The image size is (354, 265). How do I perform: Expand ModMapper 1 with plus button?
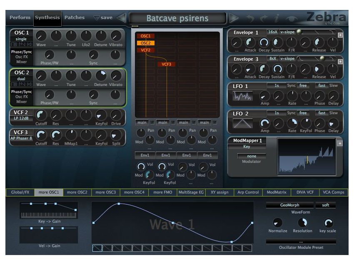(340, 143)
